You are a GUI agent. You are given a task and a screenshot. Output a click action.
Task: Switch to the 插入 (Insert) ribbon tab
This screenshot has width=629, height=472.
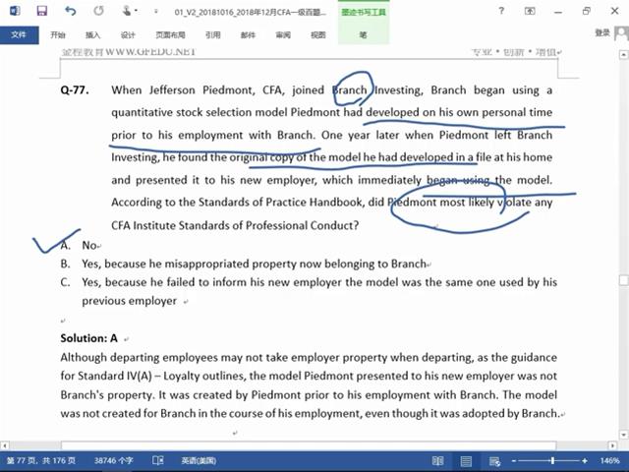pyautogui.click(x=92, y=34)
